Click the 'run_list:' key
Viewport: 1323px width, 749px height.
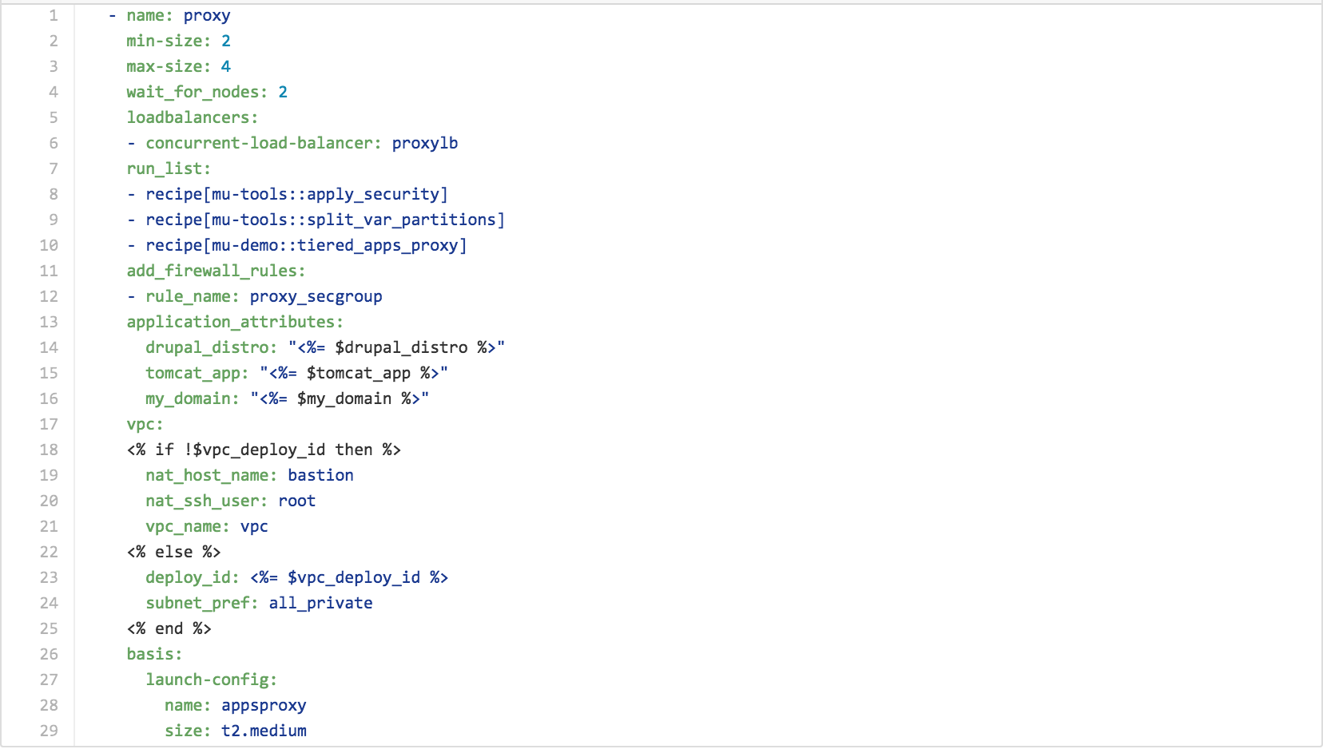coord(169,168)
